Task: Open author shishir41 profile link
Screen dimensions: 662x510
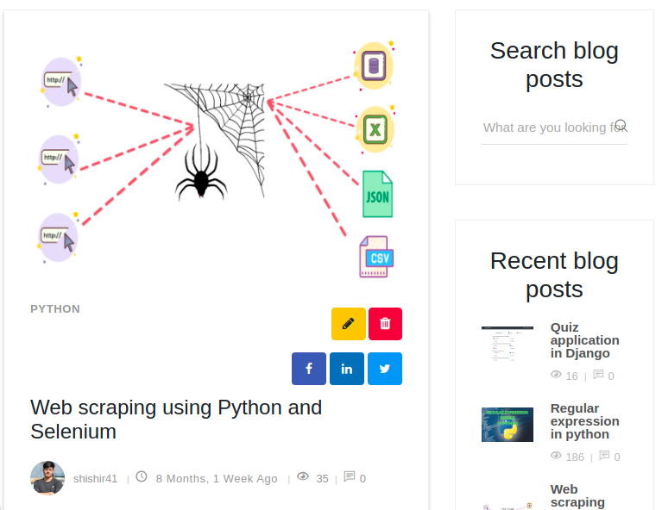Action: (x=96, y=479)
